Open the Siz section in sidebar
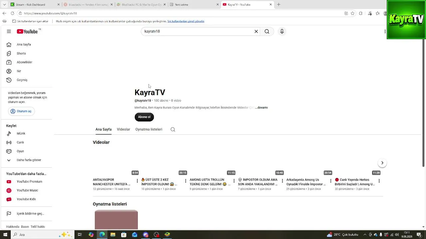This screenshot has width=426, height=239. click(19, 71)
